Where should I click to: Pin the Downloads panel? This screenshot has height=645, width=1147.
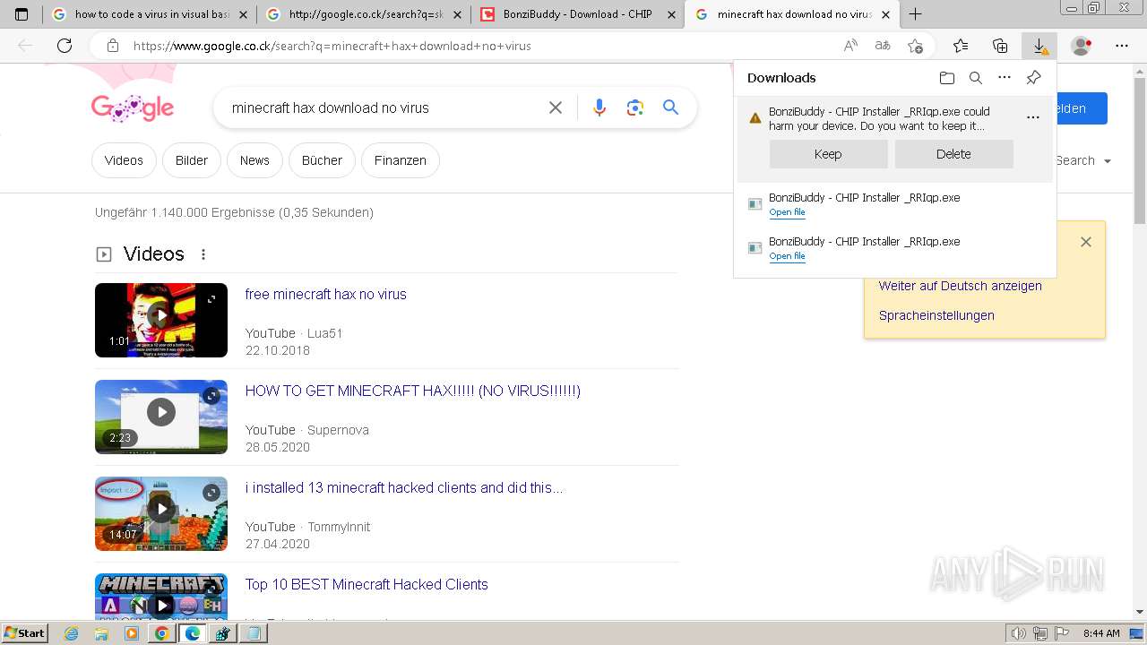pos(1033,78)
